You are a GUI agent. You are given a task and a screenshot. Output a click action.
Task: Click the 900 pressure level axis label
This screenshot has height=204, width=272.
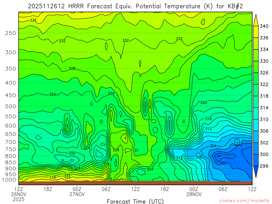10,168
